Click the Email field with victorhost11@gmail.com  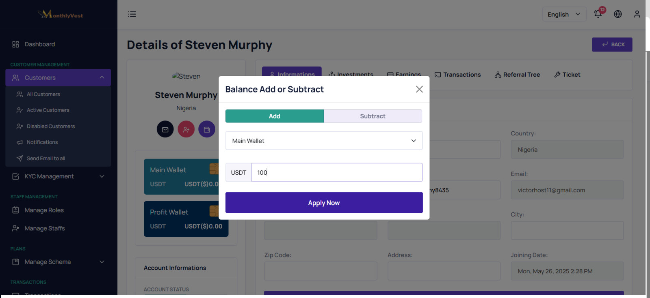[x=567, y=190]
